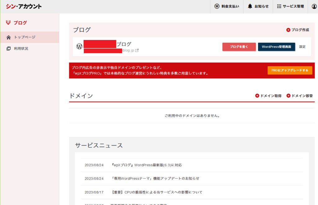
Task: Click the ブログ作成 link
Action: coord(300,30)
